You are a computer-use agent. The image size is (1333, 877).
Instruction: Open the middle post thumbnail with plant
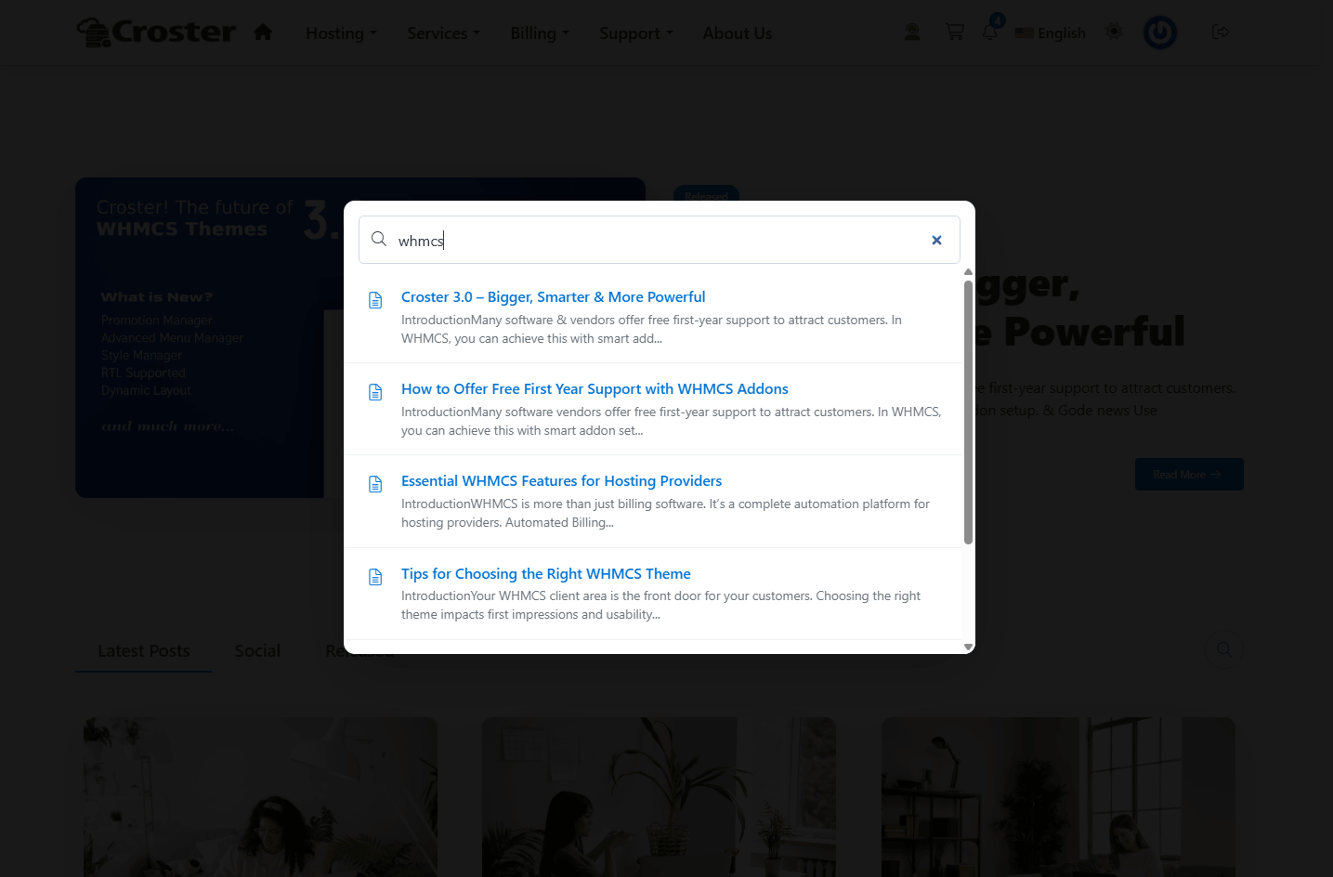click(x=659, y=797)
